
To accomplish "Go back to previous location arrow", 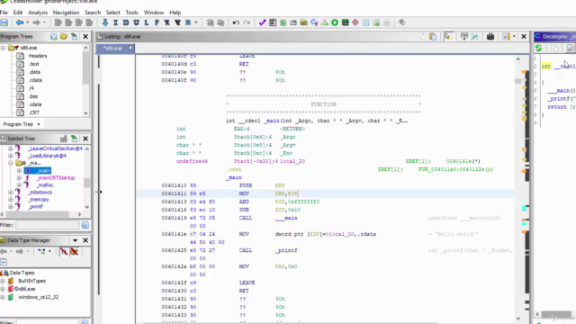I will coord(20,22).
